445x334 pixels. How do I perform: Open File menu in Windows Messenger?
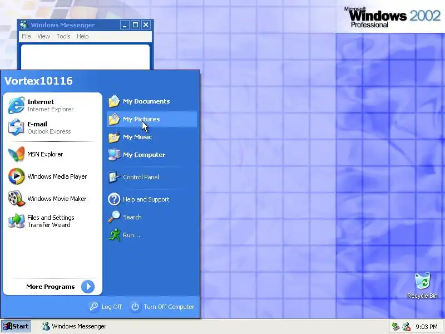26,36
